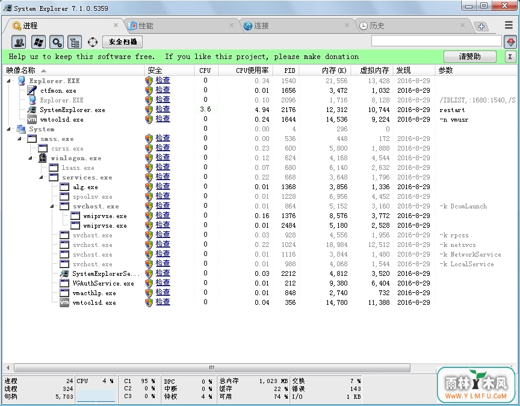Click vmtoolsd.exe icon under Explorer.EXE
This screenshot has height=406, width=520.
[32, 119]
